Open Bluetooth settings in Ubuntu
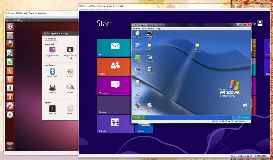Image resolution: width=273 pixels, height=160 pixels. (52, 73)
